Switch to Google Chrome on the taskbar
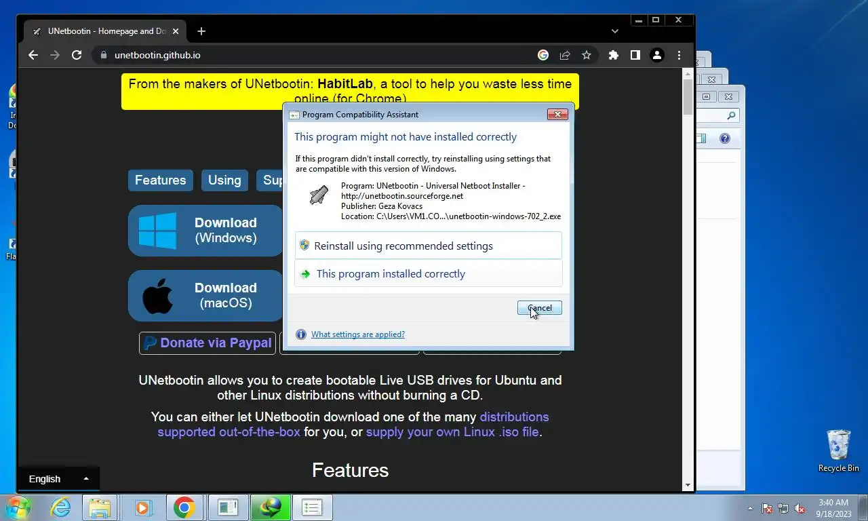Screen dimensions: 868x521 point(184,507)
